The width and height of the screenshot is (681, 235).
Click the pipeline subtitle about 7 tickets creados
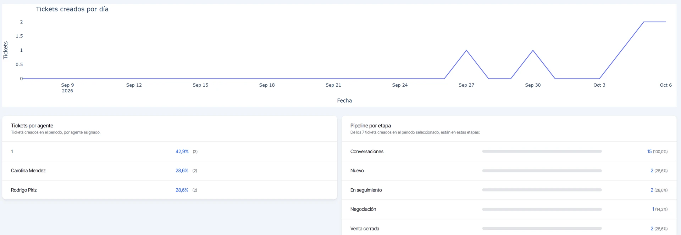415,132
